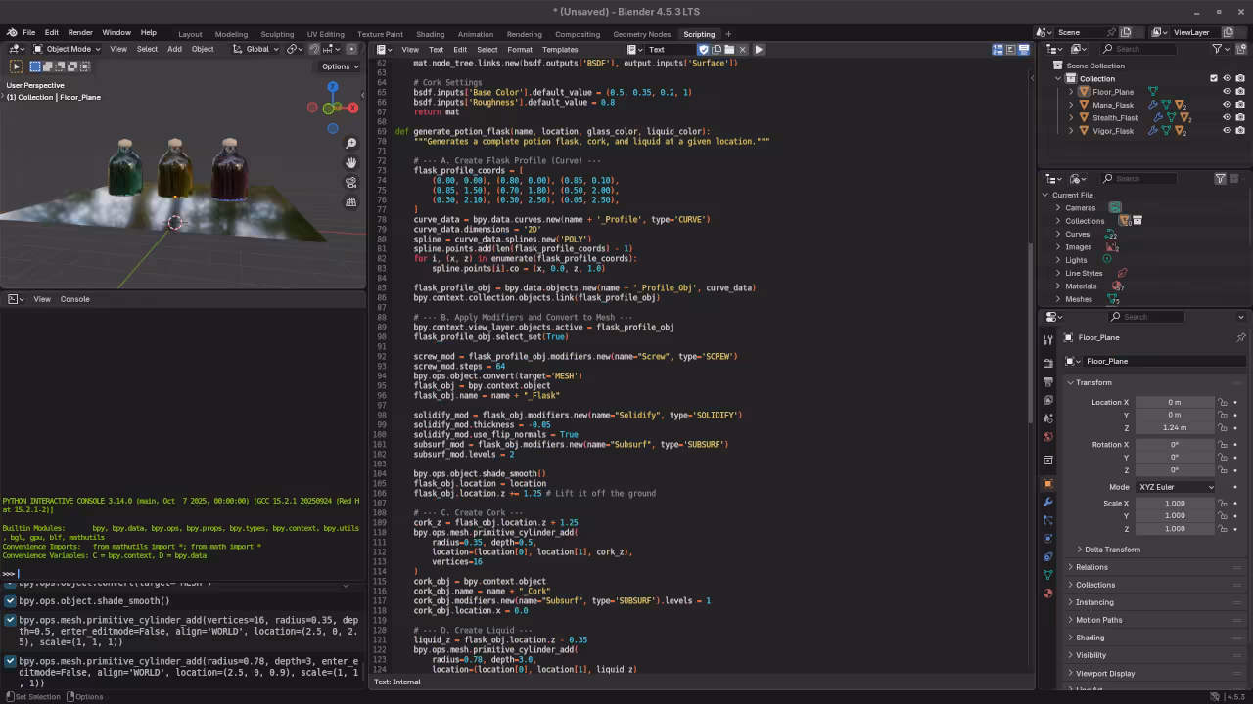Open the Templates menu in the text editor
Screen dimensions: 1253x704
coord(561,49)
